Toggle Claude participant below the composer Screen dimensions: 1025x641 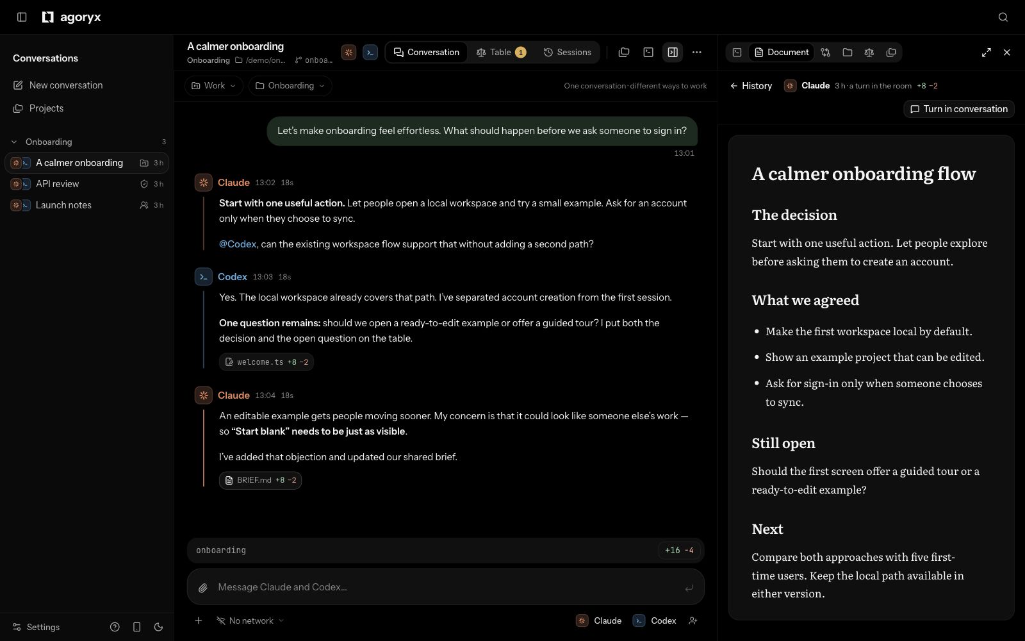599,620
